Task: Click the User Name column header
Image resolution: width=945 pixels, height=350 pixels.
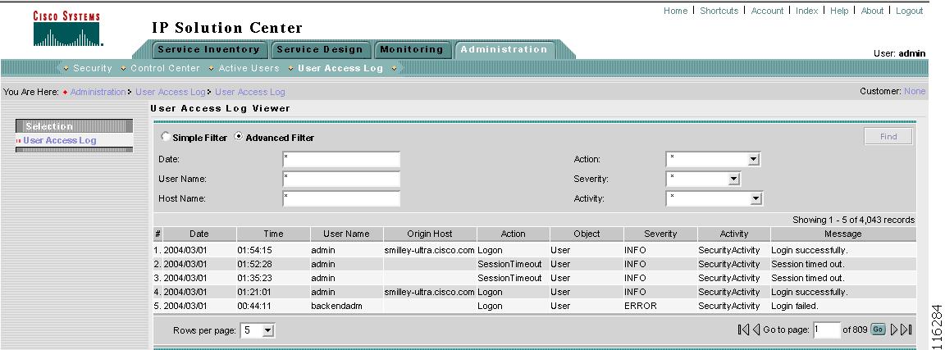Action: [x=346, y=234]
